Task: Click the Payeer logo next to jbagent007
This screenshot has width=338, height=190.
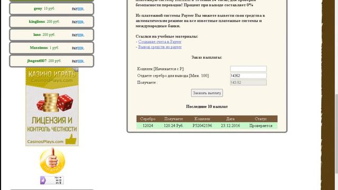Action: click(78, 62)
